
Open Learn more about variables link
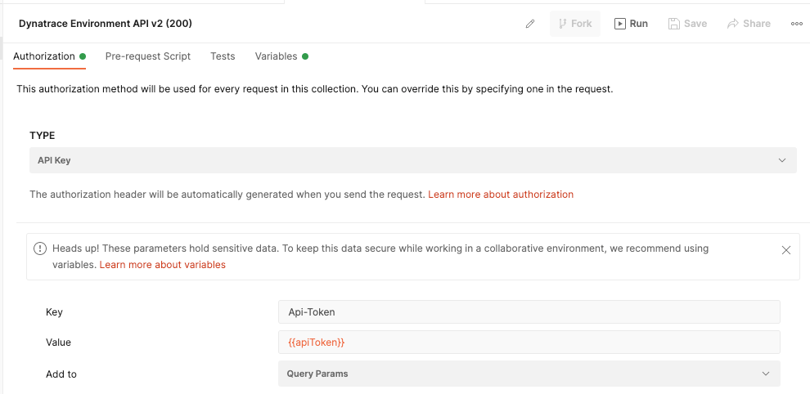coord(163,265)
